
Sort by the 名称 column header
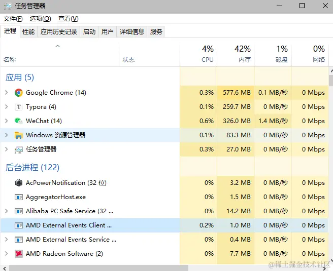click(x=60, y=55)
